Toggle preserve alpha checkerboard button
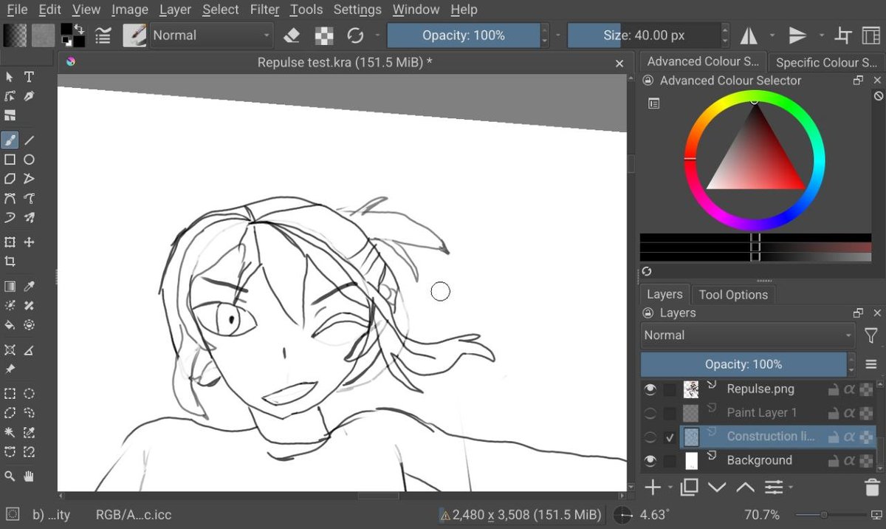Screen dimensions: 886x529 click(x=323, y=35)
